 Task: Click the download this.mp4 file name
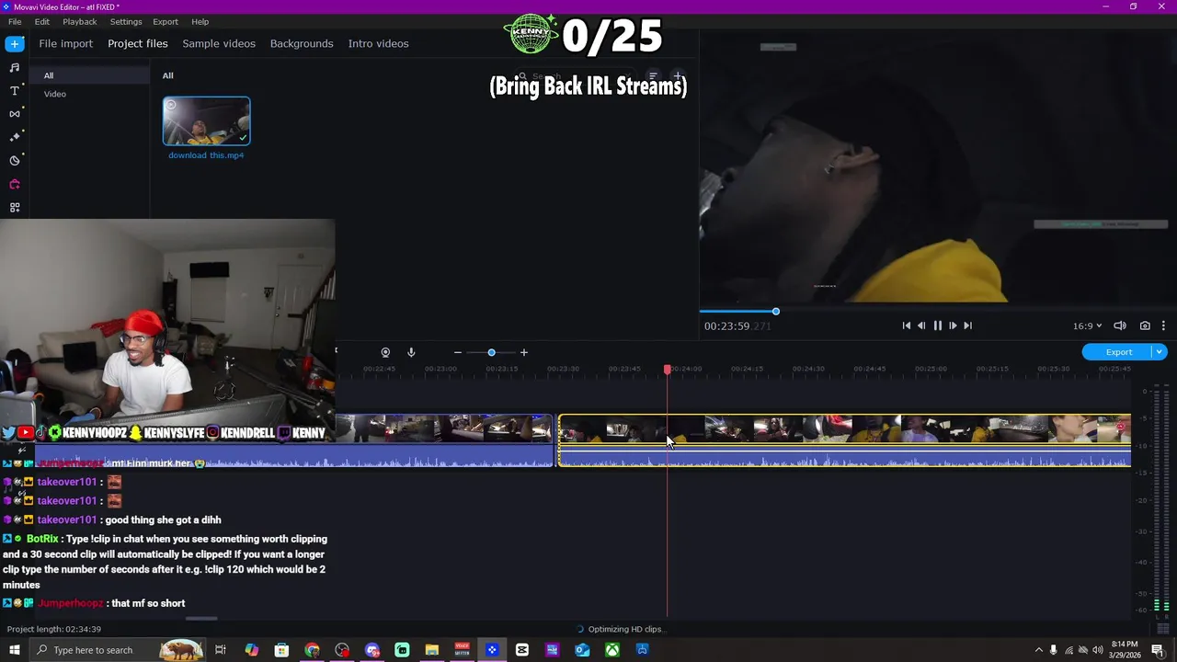[206, 155]
